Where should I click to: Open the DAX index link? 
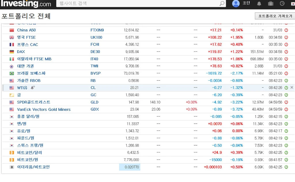pyautogui.click(x=21, y=52)
